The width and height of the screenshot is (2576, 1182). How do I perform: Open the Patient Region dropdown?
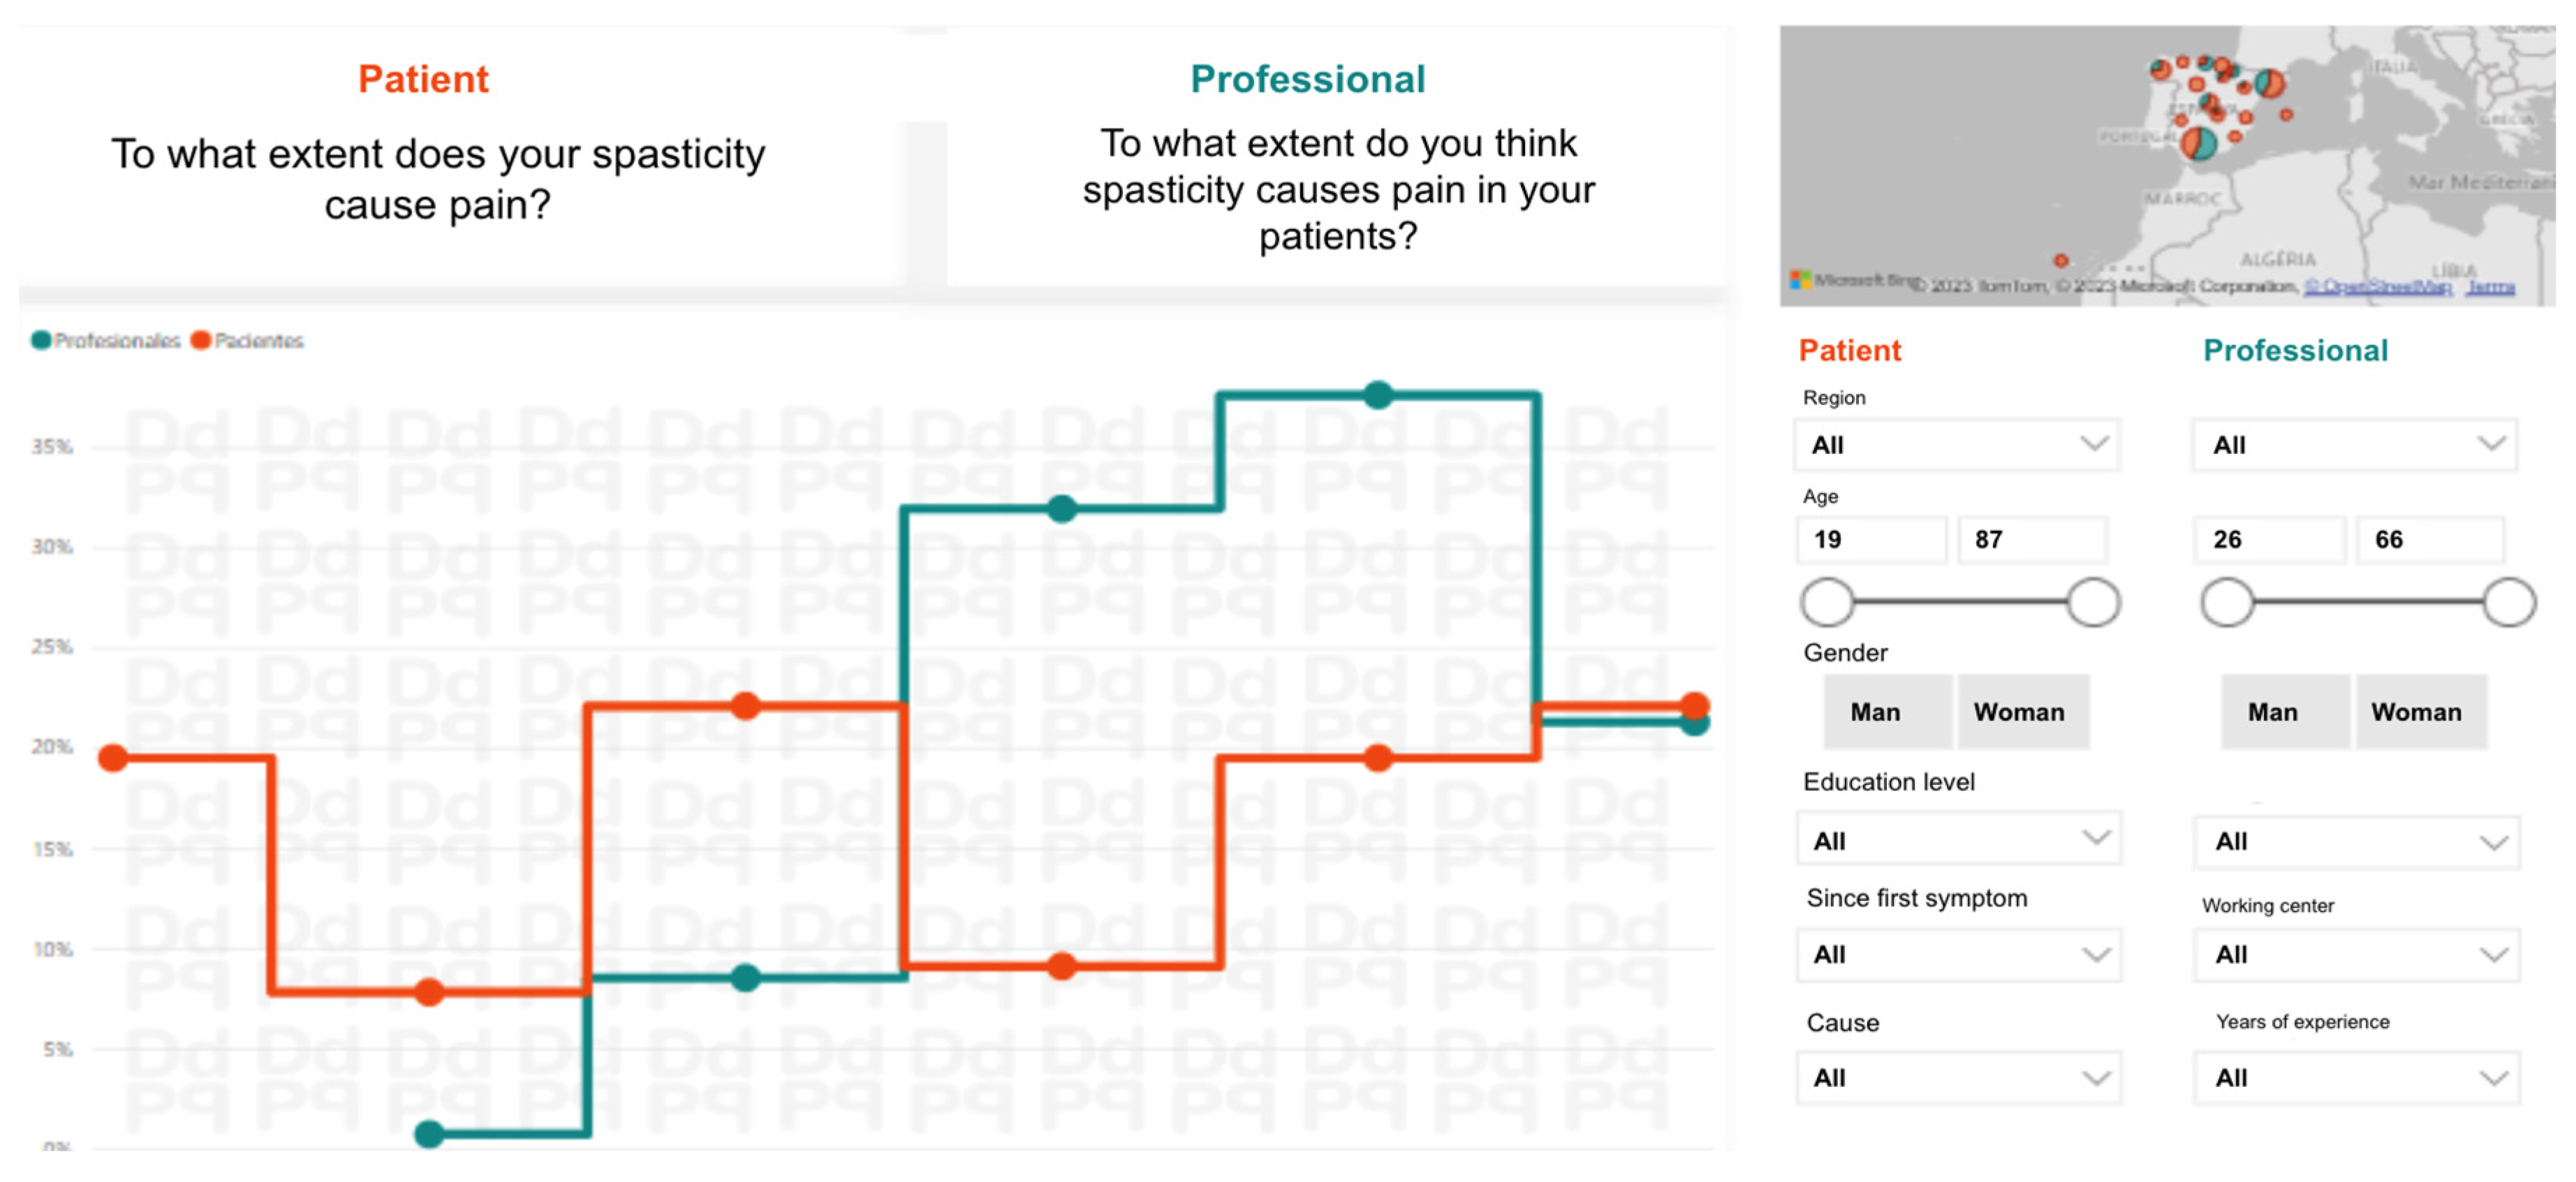coord(1956,445)
